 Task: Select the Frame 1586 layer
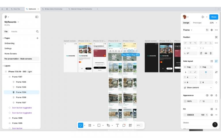pos(21,87)
